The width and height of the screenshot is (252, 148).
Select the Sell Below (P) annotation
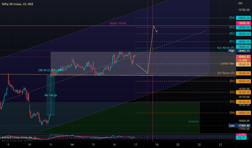click(x=226, y=73)
